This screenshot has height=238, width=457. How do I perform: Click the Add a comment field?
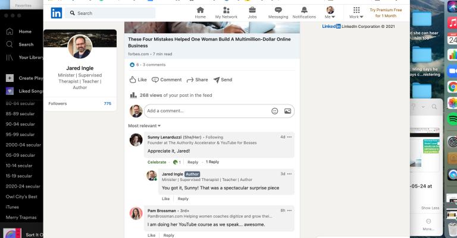tap(207, 111)
